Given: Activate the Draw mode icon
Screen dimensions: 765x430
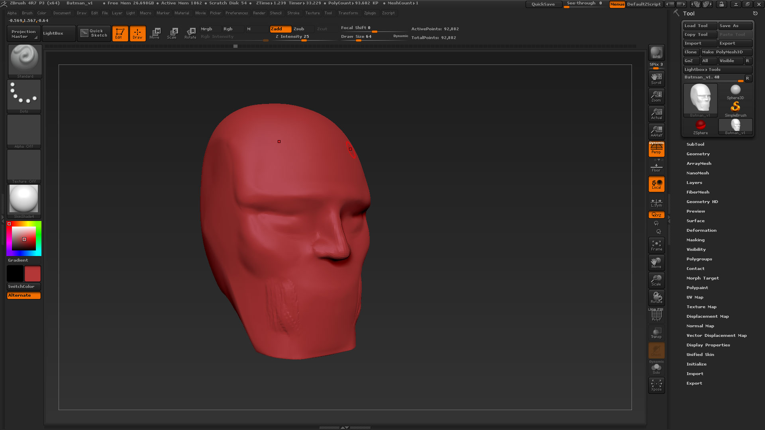Looking at the screenshot, I should [137, 33].
